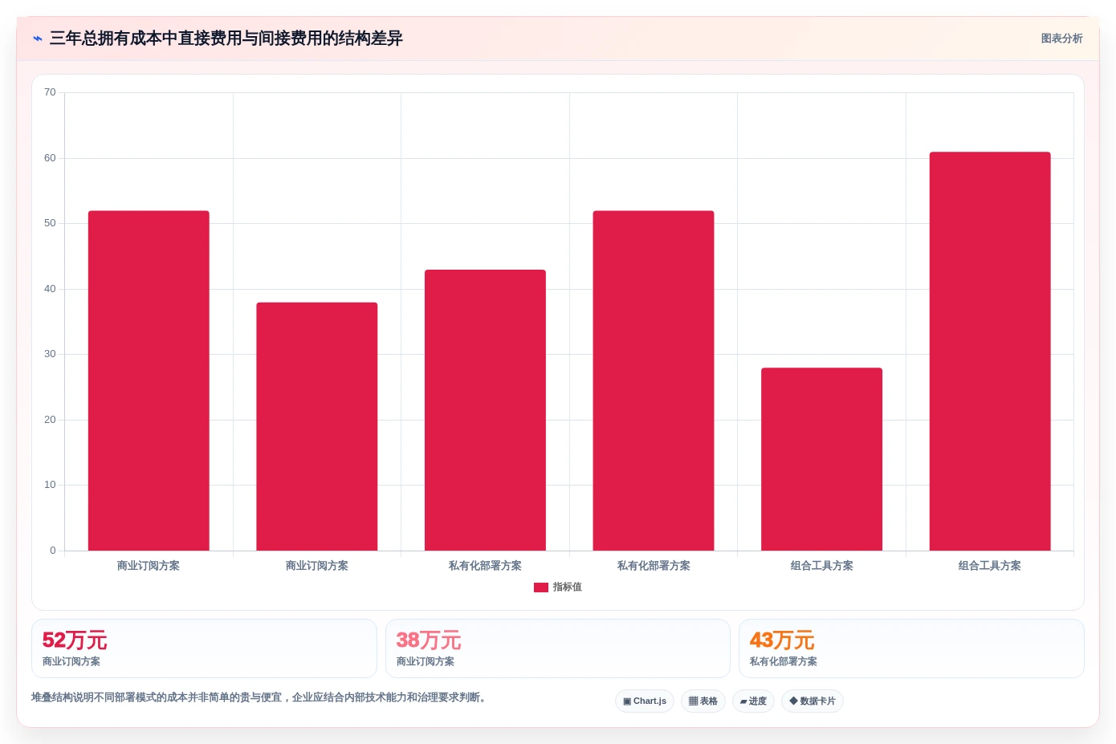Click the 52万元 data card
1116x744 pixels.
[204, 648]
